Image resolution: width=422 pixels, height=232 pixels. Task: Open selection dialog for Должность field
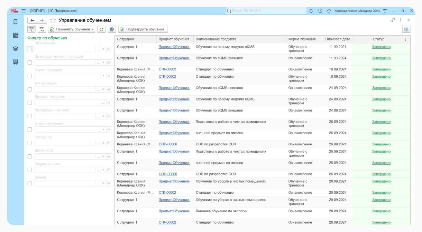click(x=98, y=156)
